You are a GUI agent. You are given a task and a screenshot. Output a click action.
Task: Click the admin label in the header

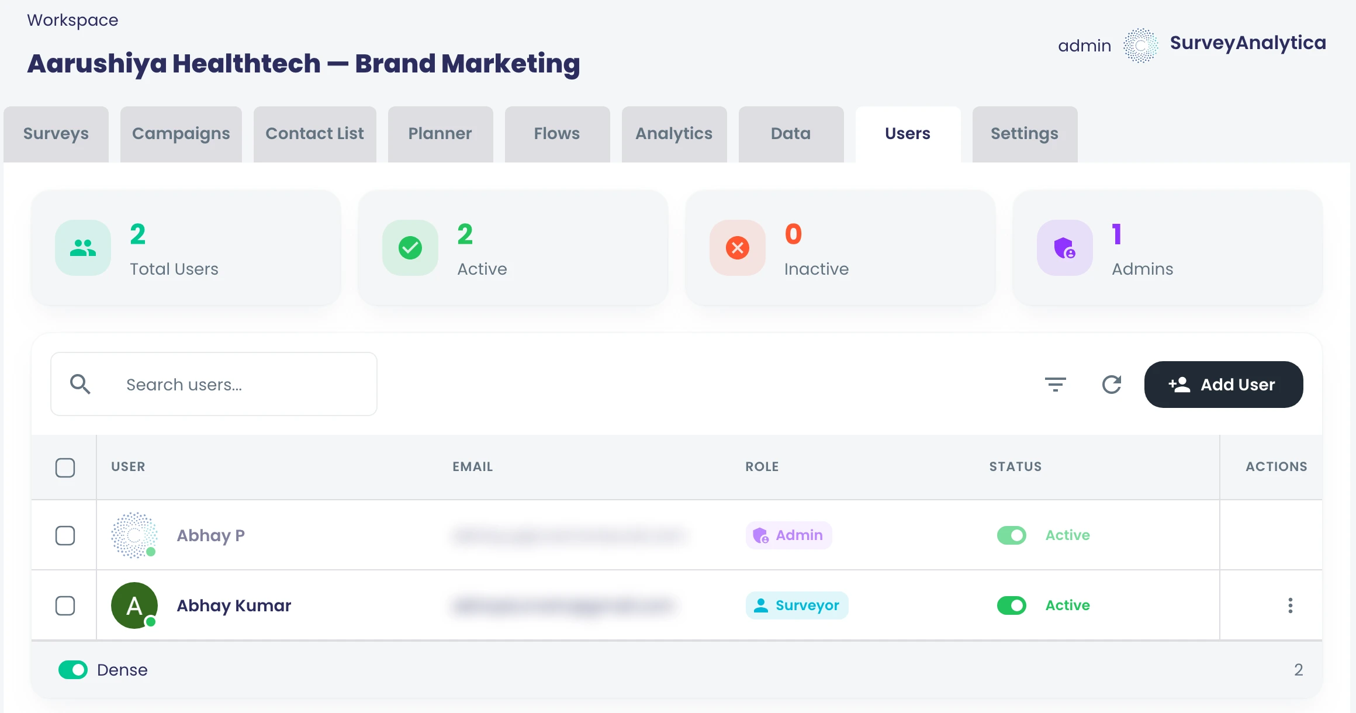coord(1084,46)
